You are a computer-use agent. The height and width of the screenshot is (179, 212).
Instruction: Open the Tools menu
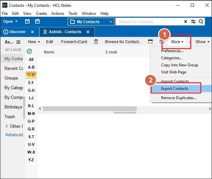pos(73,14)
